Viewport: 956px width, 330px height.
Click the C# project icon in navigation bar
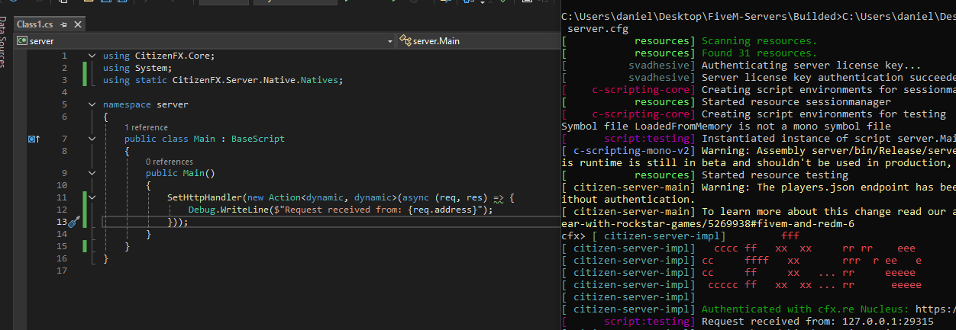[x=22, y=40]
